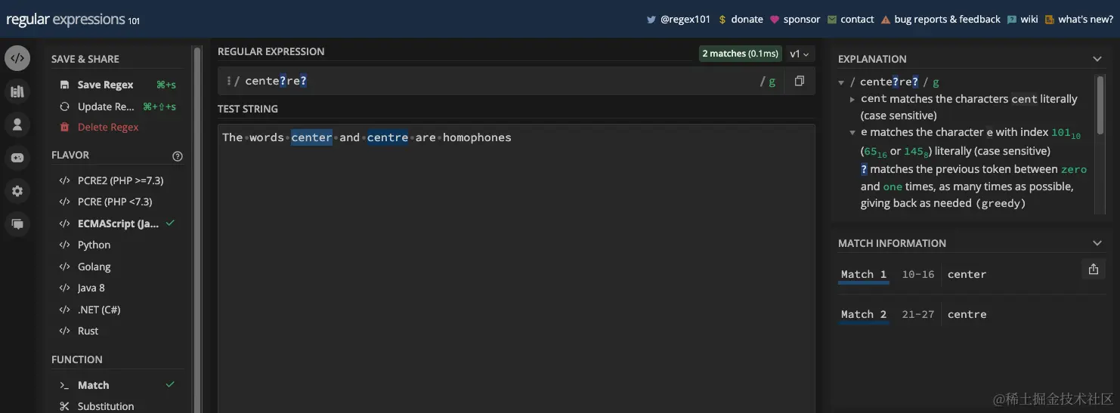
Task: Click inside the test string text area
Action: [516, 268]
